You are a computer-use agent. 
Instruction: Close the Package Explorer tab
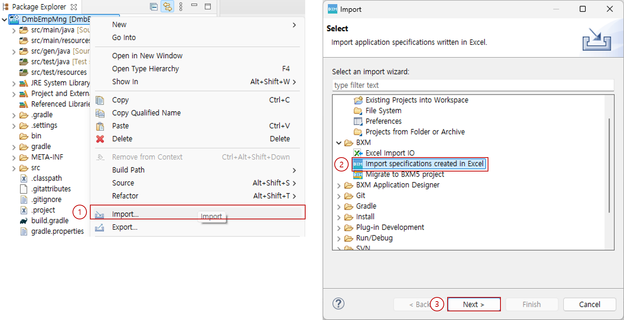click(x=74, y=7)
